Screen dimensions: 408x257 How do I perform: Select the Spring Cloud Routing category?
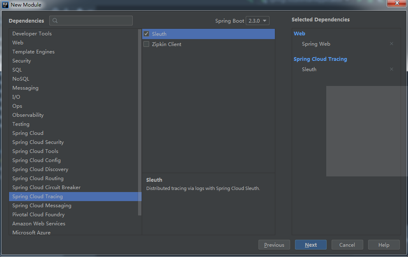coord(74,178)
